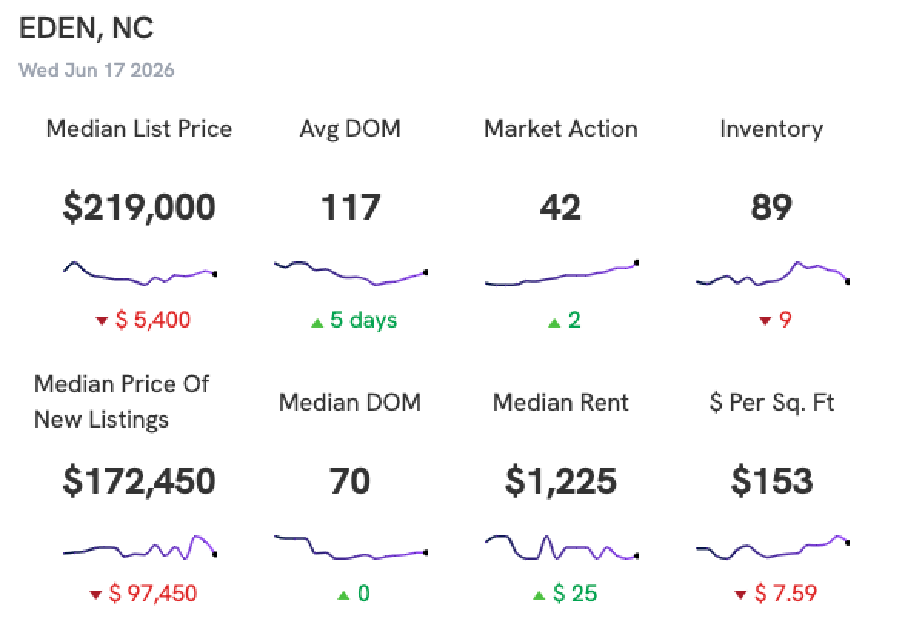
Task: Click the Median Price Of New Listings label
Action: tap(122, 402)
